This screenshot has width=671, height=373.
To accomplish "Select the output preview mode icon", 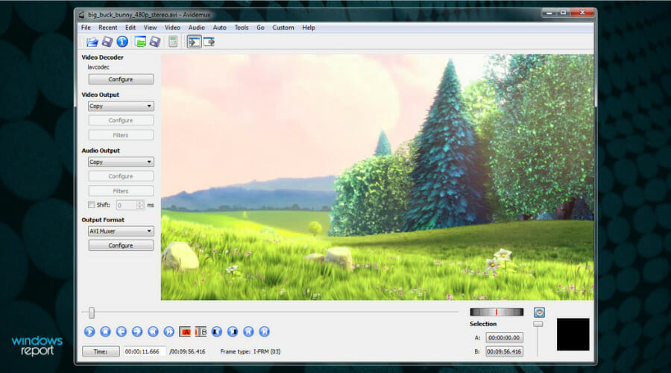I will point(209,42).
